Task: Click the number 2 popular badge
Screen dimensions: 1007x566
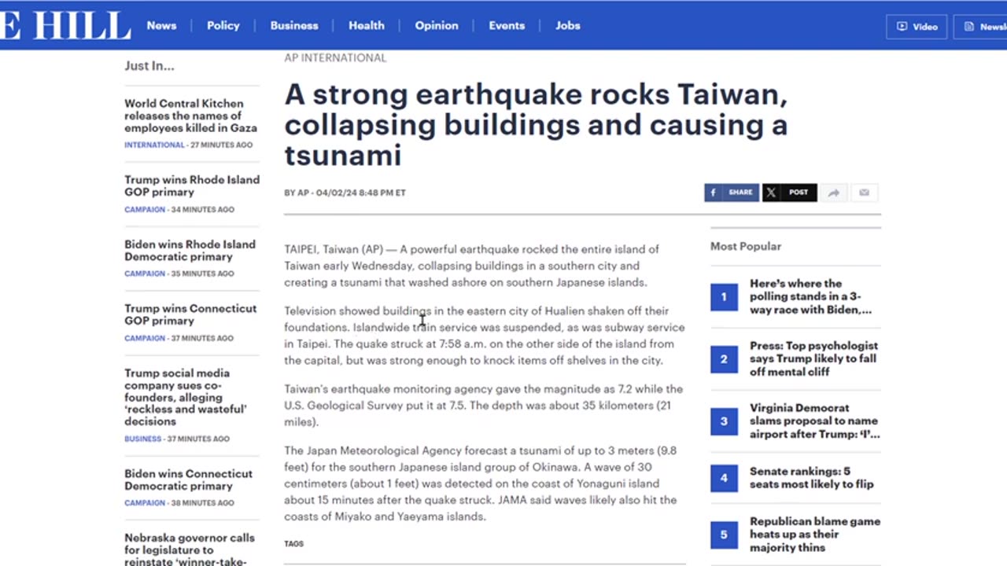Action: [x=724, y=359]
